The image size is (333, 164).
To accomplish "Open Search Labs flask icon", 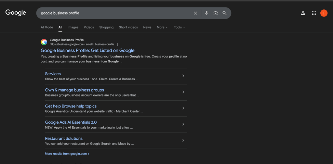I will tap(303, 13).
